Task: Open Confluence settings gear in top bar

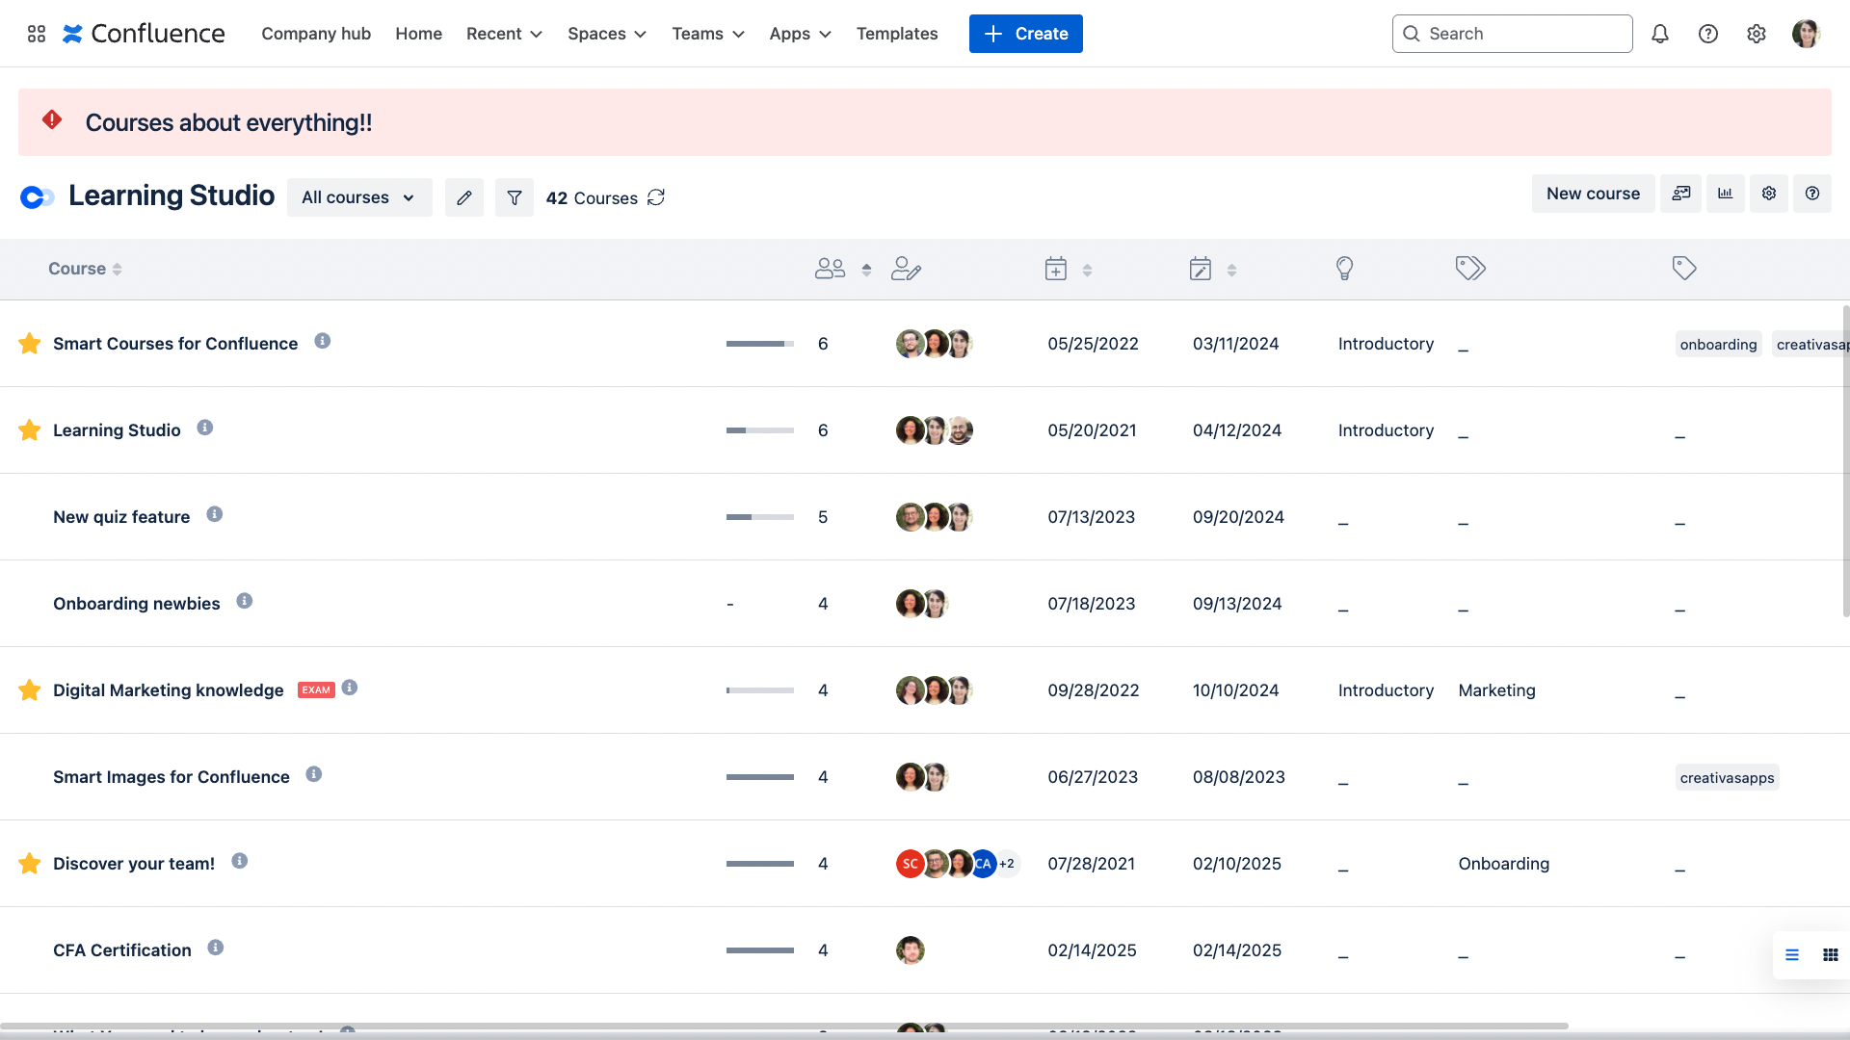Action: point(1757,34)
